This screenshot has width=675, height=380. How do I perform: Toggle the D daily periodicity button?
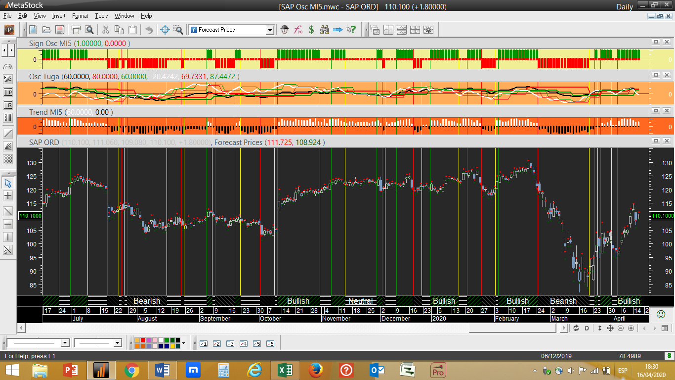coord(587,328)
